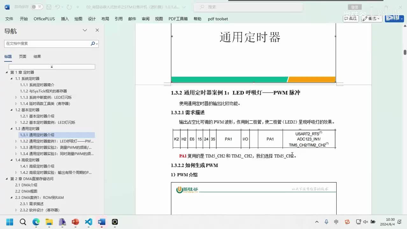The width and height of the screenshot is (407, 229).
Task: Click the Undo arrow icon
Action: point(57,7)
